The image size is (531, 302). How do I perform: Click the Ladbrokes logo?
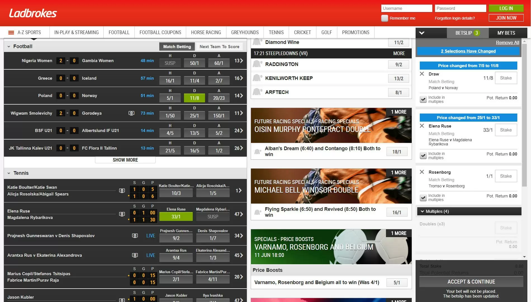(x=33, y=13)
